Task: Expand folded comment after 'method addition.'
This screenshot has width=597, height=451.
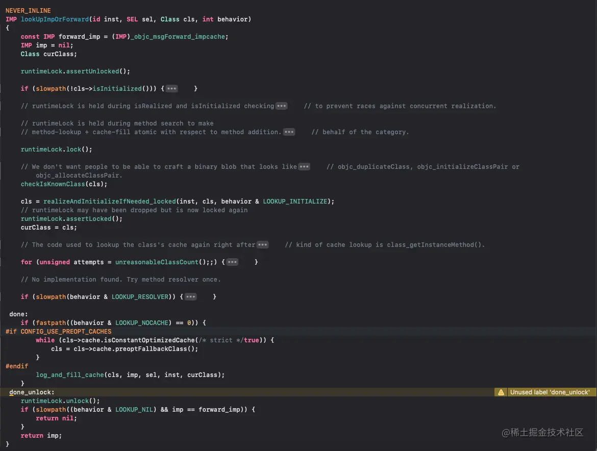Action: click(289, 132)
